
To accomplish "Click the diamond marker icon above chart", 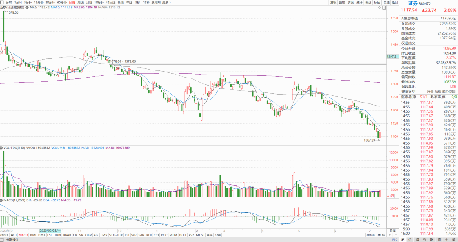I will (380, 8).
